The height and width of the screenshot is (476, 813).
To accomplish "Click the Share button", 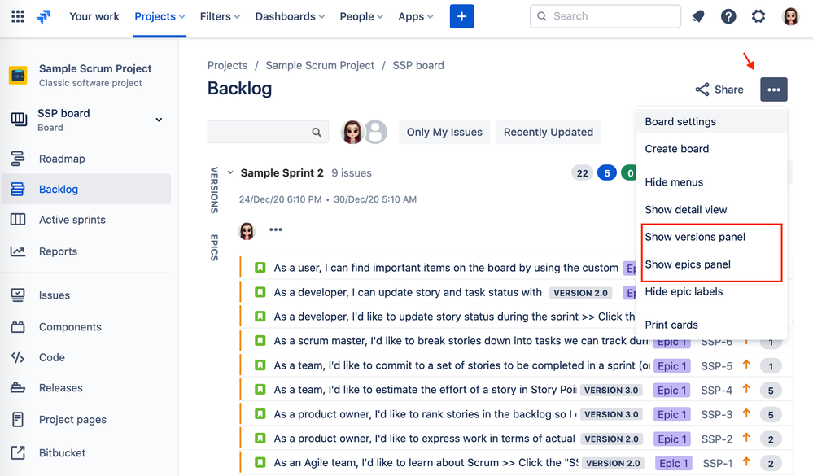I will pos(719,90).
